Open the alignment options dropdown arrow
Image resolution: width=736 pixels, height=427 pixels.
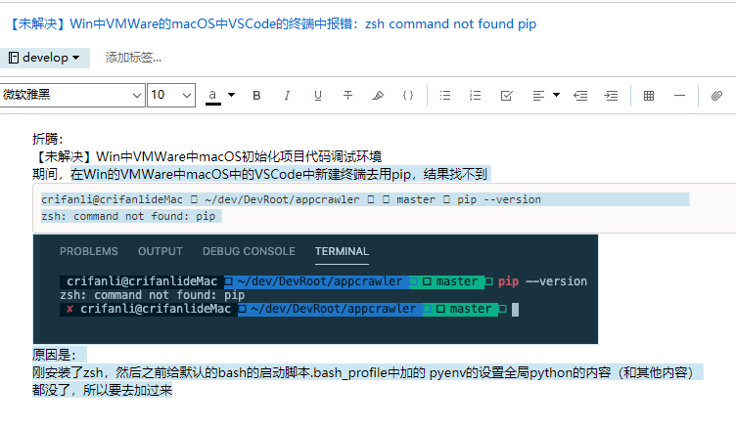pyautogui.click(x=556, y=95)
